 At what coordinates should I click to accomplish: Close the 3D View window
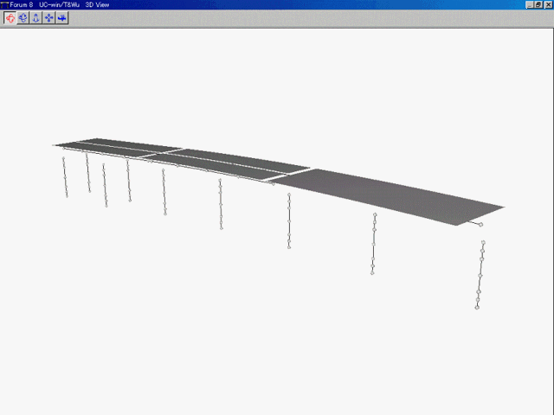[x=547, y=4]
